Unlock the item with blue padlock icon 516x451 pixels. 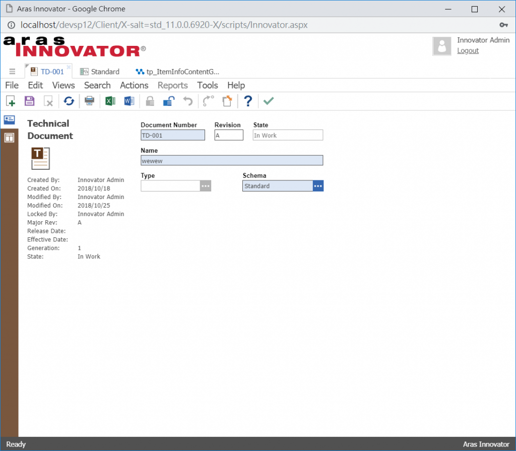coord(169,101)
